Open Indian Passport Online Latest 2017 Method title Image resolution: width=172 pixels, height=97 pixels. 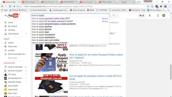(x=96, y=56)
